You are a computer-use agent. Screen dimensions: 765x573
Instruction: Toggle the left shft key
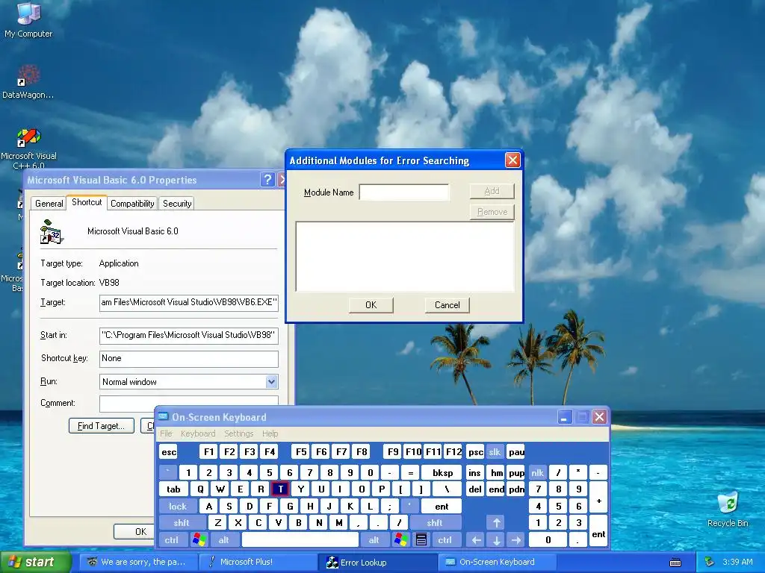pos(182,523)
